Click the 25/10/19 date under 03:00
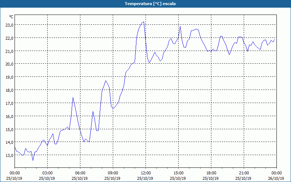The width and height of the screenshot is (291, 182). (x=47, y=178)
